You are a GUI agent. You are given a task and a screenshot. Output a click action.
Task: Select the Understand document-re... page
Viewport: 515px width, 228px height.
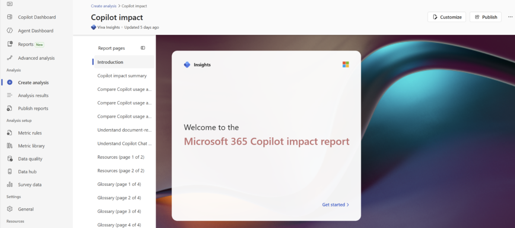pyautogui.click(x=124, y=130)
